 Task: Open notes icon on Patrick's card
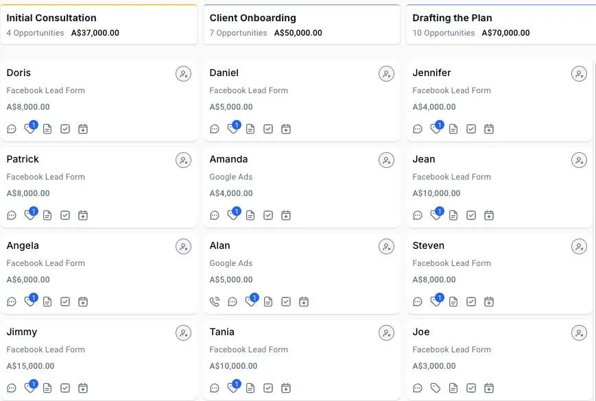(47, 215)
